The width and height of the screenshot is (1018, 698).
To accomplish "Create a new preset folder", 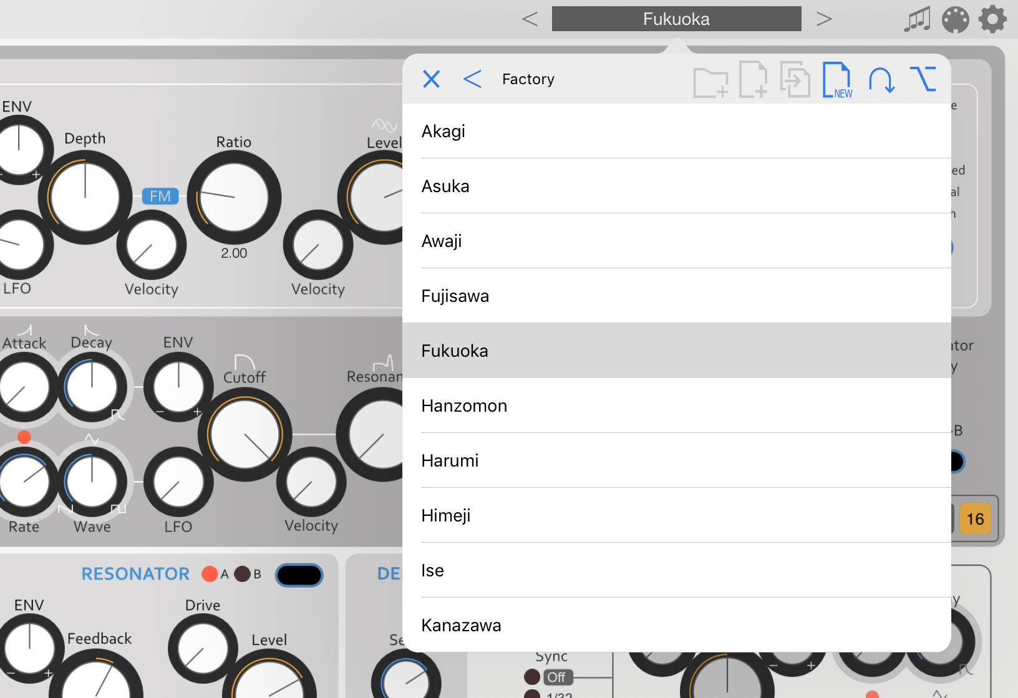I will [710, 82].
